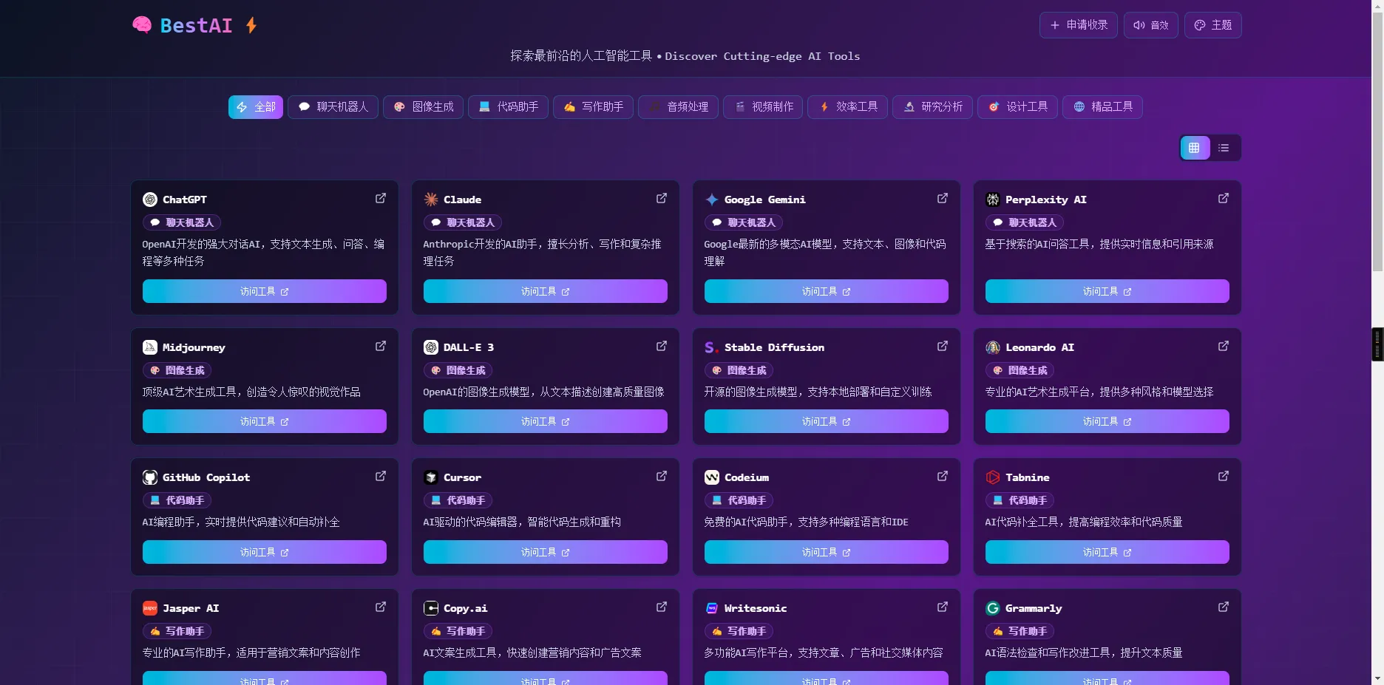Open Stable Diffusion card's external link icon
The height and width of the screenshot is (685, 1384).
pyautogui.click(x=943, y=346)
